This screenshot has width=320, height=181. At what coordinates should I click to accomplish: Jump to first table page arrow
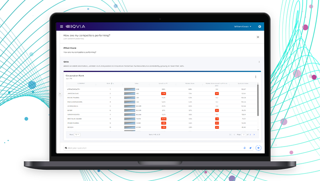[230, 135]
